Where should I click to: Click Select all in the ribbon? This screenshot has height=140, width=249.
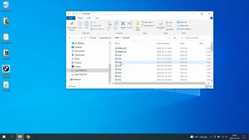point(182,22)
